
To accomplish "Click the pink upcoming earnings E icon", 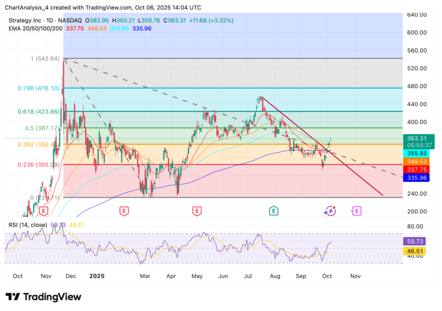I will [x=356, y=211].
